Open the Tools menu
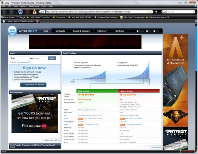Screen dimensions: 198x154 (44, 6)
